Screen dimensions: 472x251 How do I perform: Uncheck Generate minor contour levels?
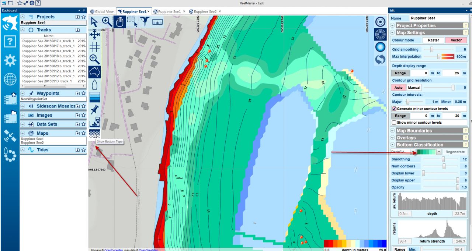[394, 109]
